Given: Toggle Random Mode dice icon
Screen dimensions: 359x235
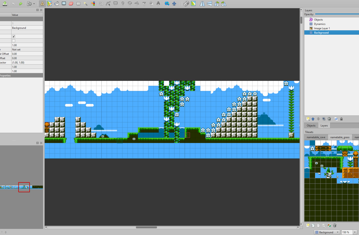Looking at the screenshot, I should point(186,4).
